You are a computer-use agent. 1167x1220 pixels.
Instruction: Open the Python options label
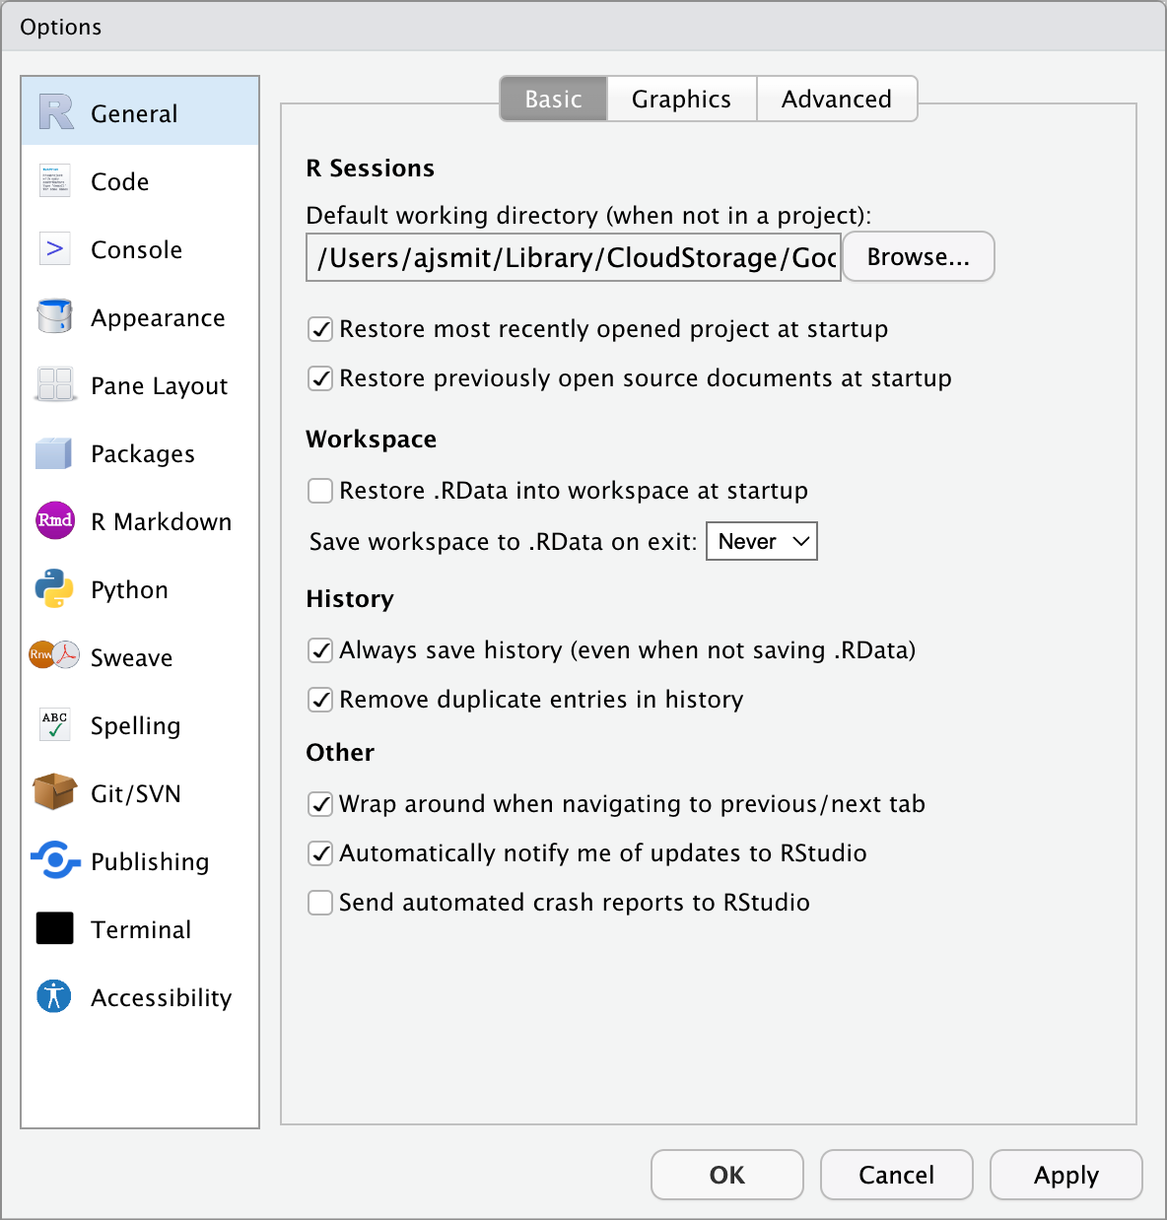129,590
